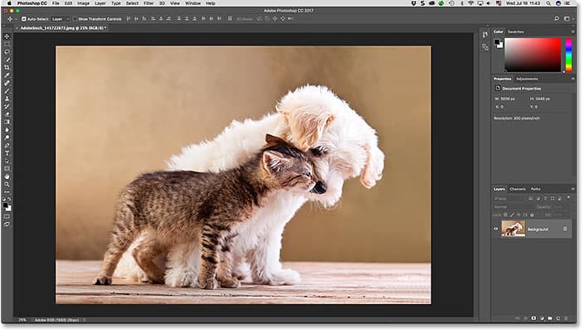Select the Type tool
Image resolution: width=585 pixels, height=333 pixels.
click(7, 153)
